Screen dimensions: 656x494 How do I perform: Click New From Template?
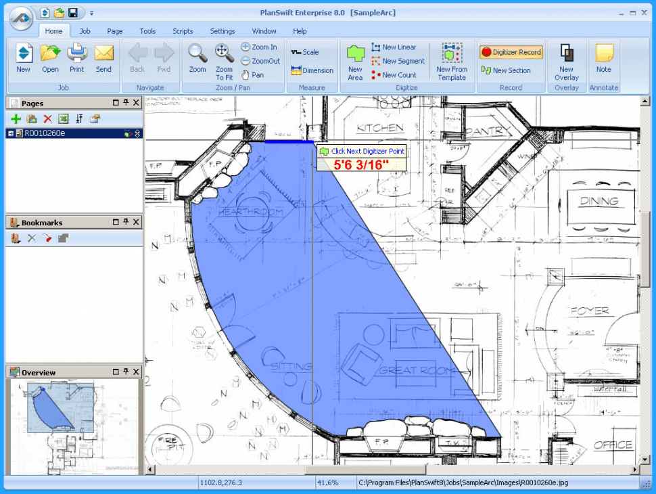pos(452,62)
